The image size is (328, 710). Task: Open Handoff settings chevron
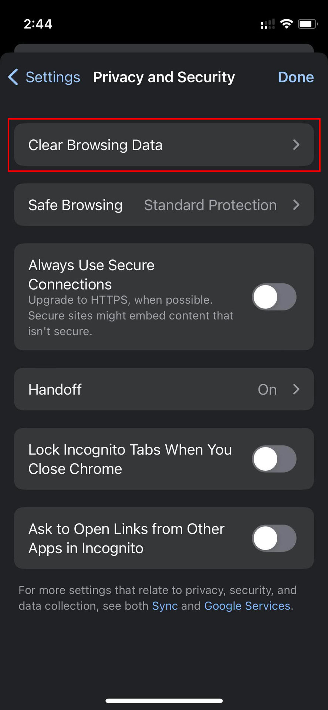coord(296,389)
